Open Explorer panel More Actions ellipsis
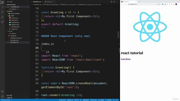 click(x=28, y=2)
